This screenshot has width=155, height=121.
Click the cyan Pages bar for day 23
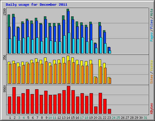click(x=110, y=52)
